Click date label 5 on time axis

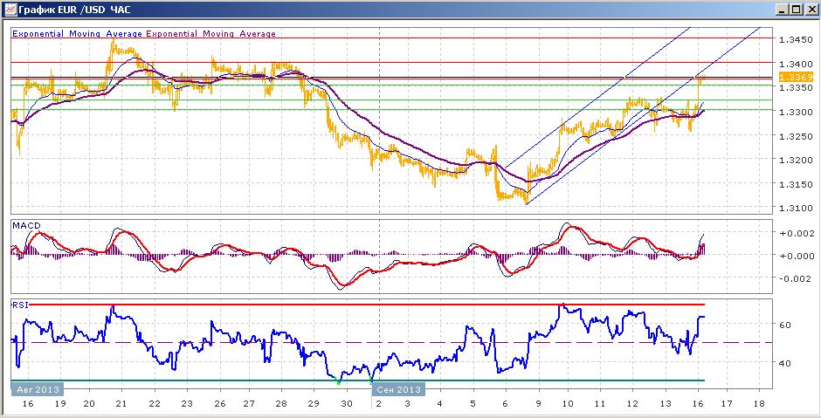click(473, 404)
